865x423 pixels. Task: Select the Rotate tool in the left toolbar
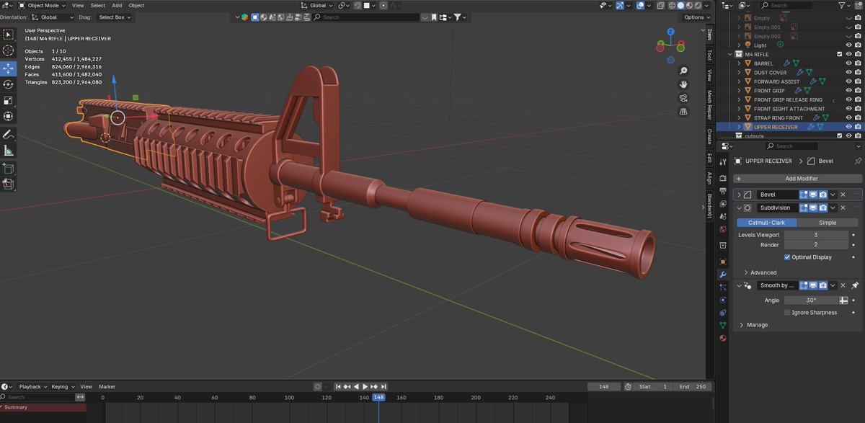[x=8, y=84]
